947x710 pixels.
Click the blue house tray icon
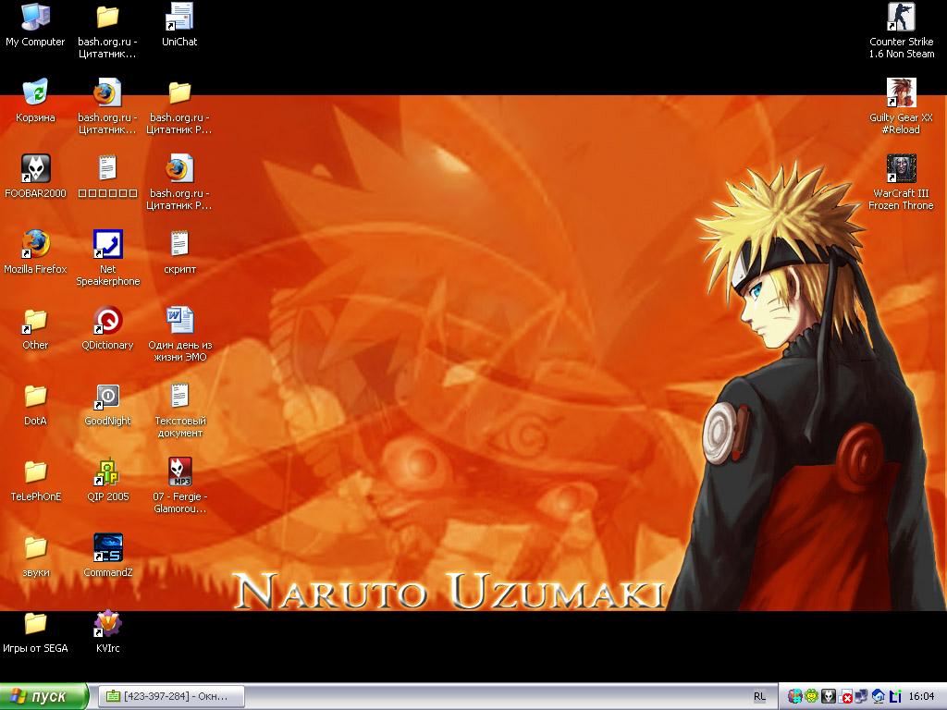(x=879, y=696)
